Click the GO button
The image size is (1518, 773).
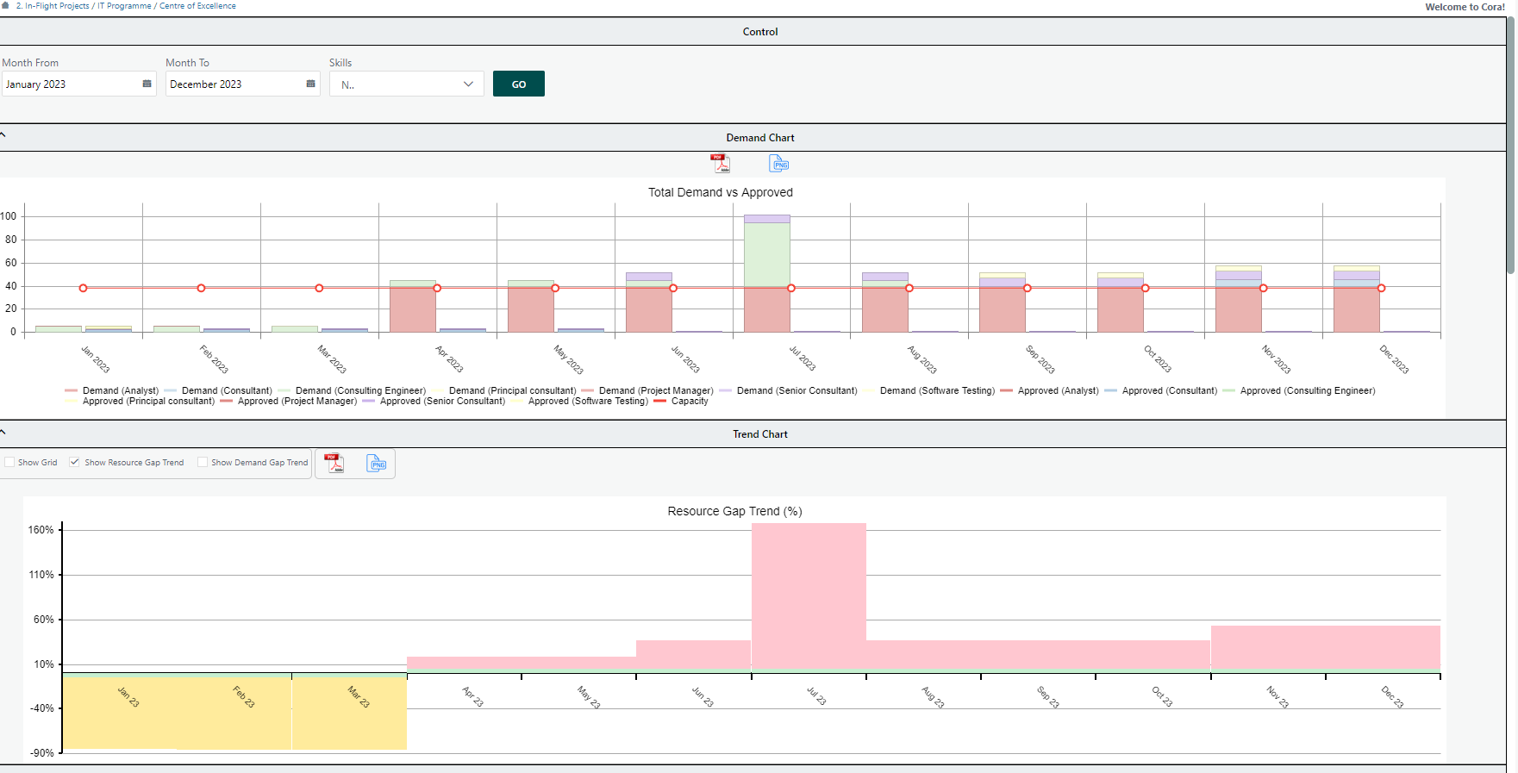(519, 84)
